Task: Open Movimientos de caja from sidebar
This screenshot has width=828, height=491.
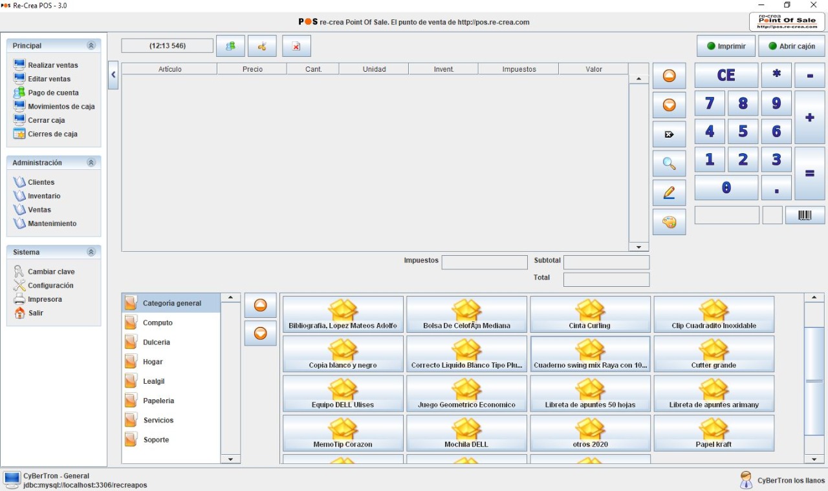Action: pos(61,107)
